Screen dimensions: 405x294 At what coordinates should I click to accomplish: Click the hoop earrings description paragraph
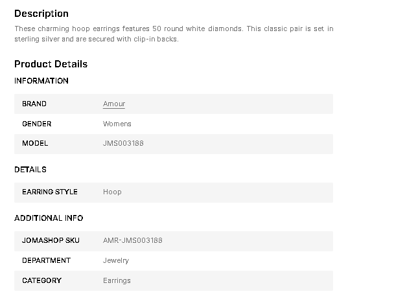174,34
